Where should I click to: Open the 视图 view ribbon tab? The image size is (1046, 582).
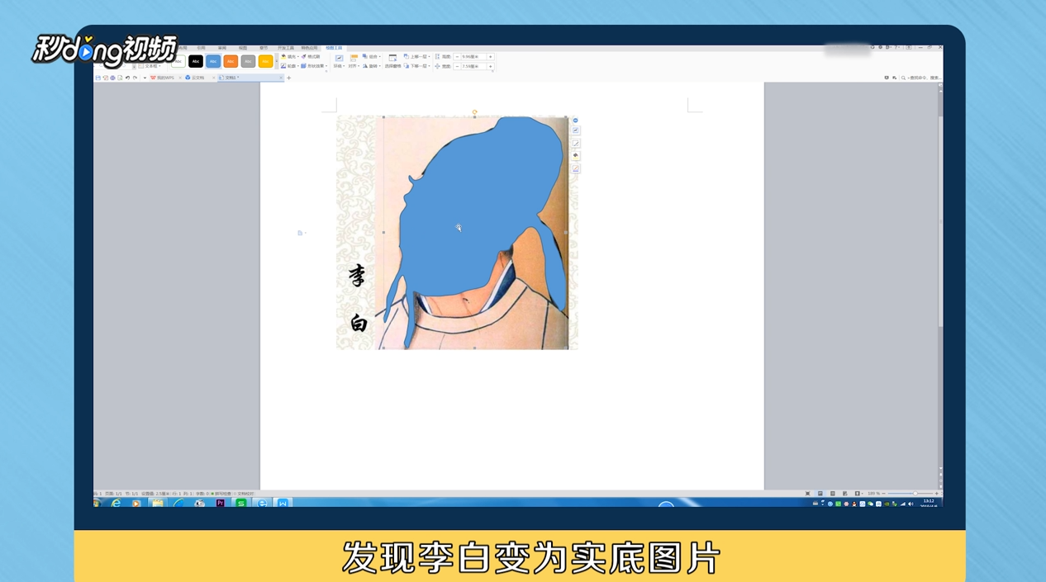(243, 48)
